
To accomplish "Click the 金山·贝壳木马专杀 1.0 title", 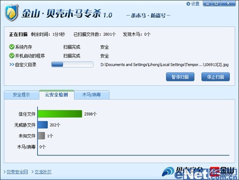I will point(67,13).
